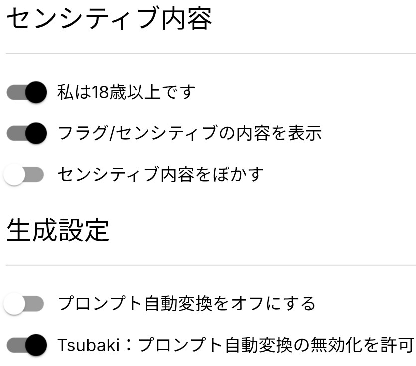Image resolution: width=416 pixels, height=366 pixels.
Task: Click the 生成設定 section heading
Action: pos(58,230)
